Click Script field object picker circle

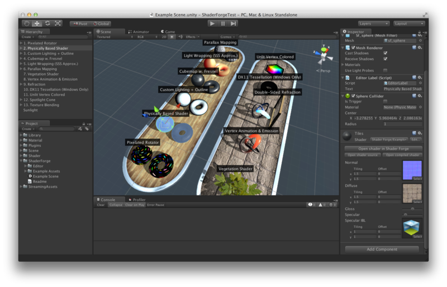pyautogui.click(x=420, y=83)
